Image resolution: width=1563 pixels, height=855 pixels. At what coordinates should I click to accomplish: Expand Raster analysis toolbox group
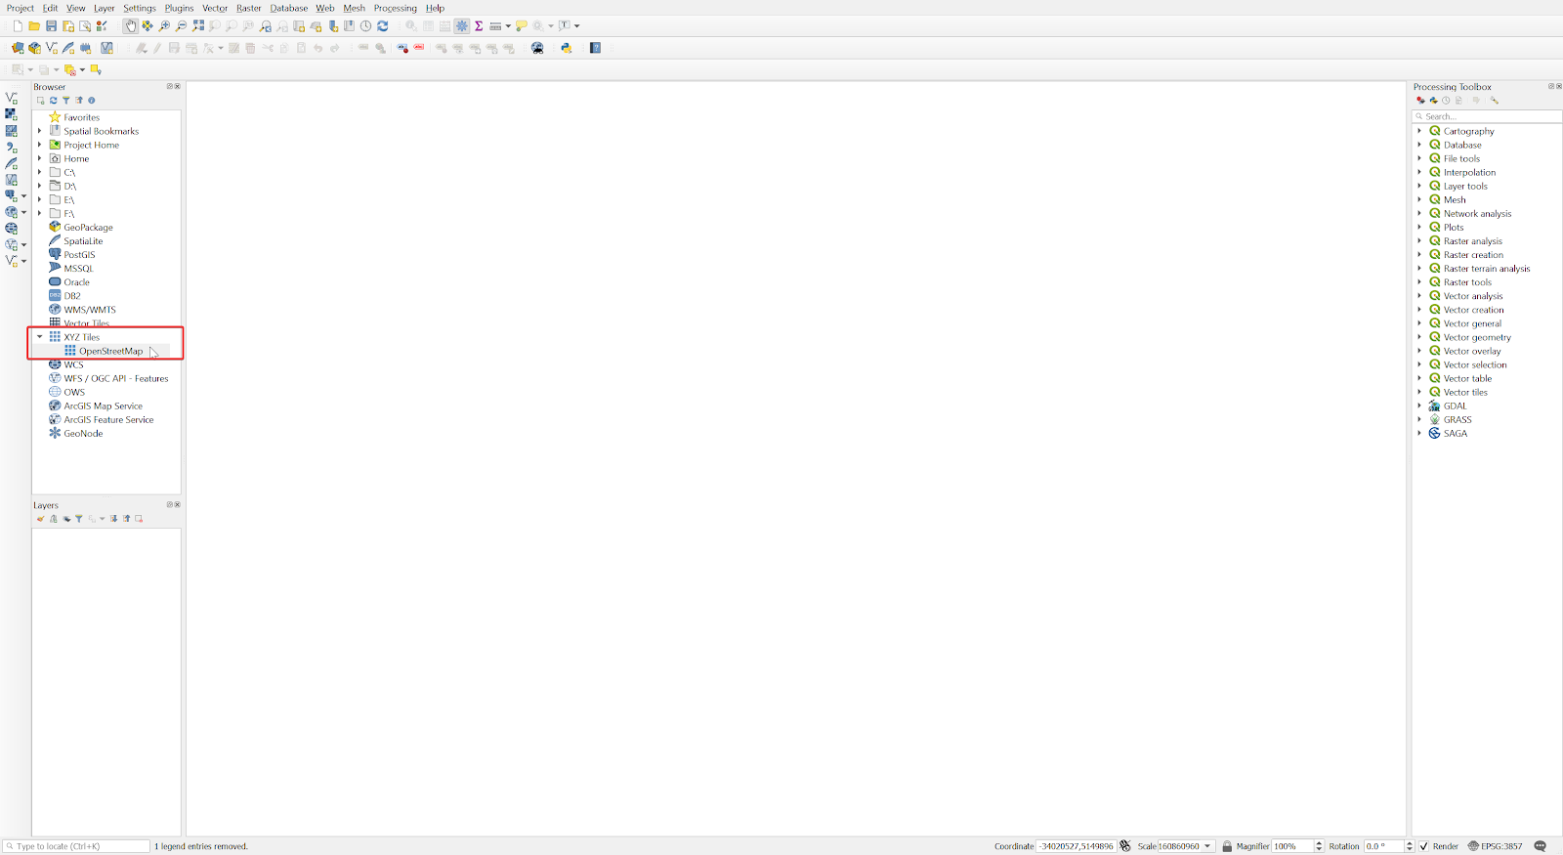tap(1419, 241)
